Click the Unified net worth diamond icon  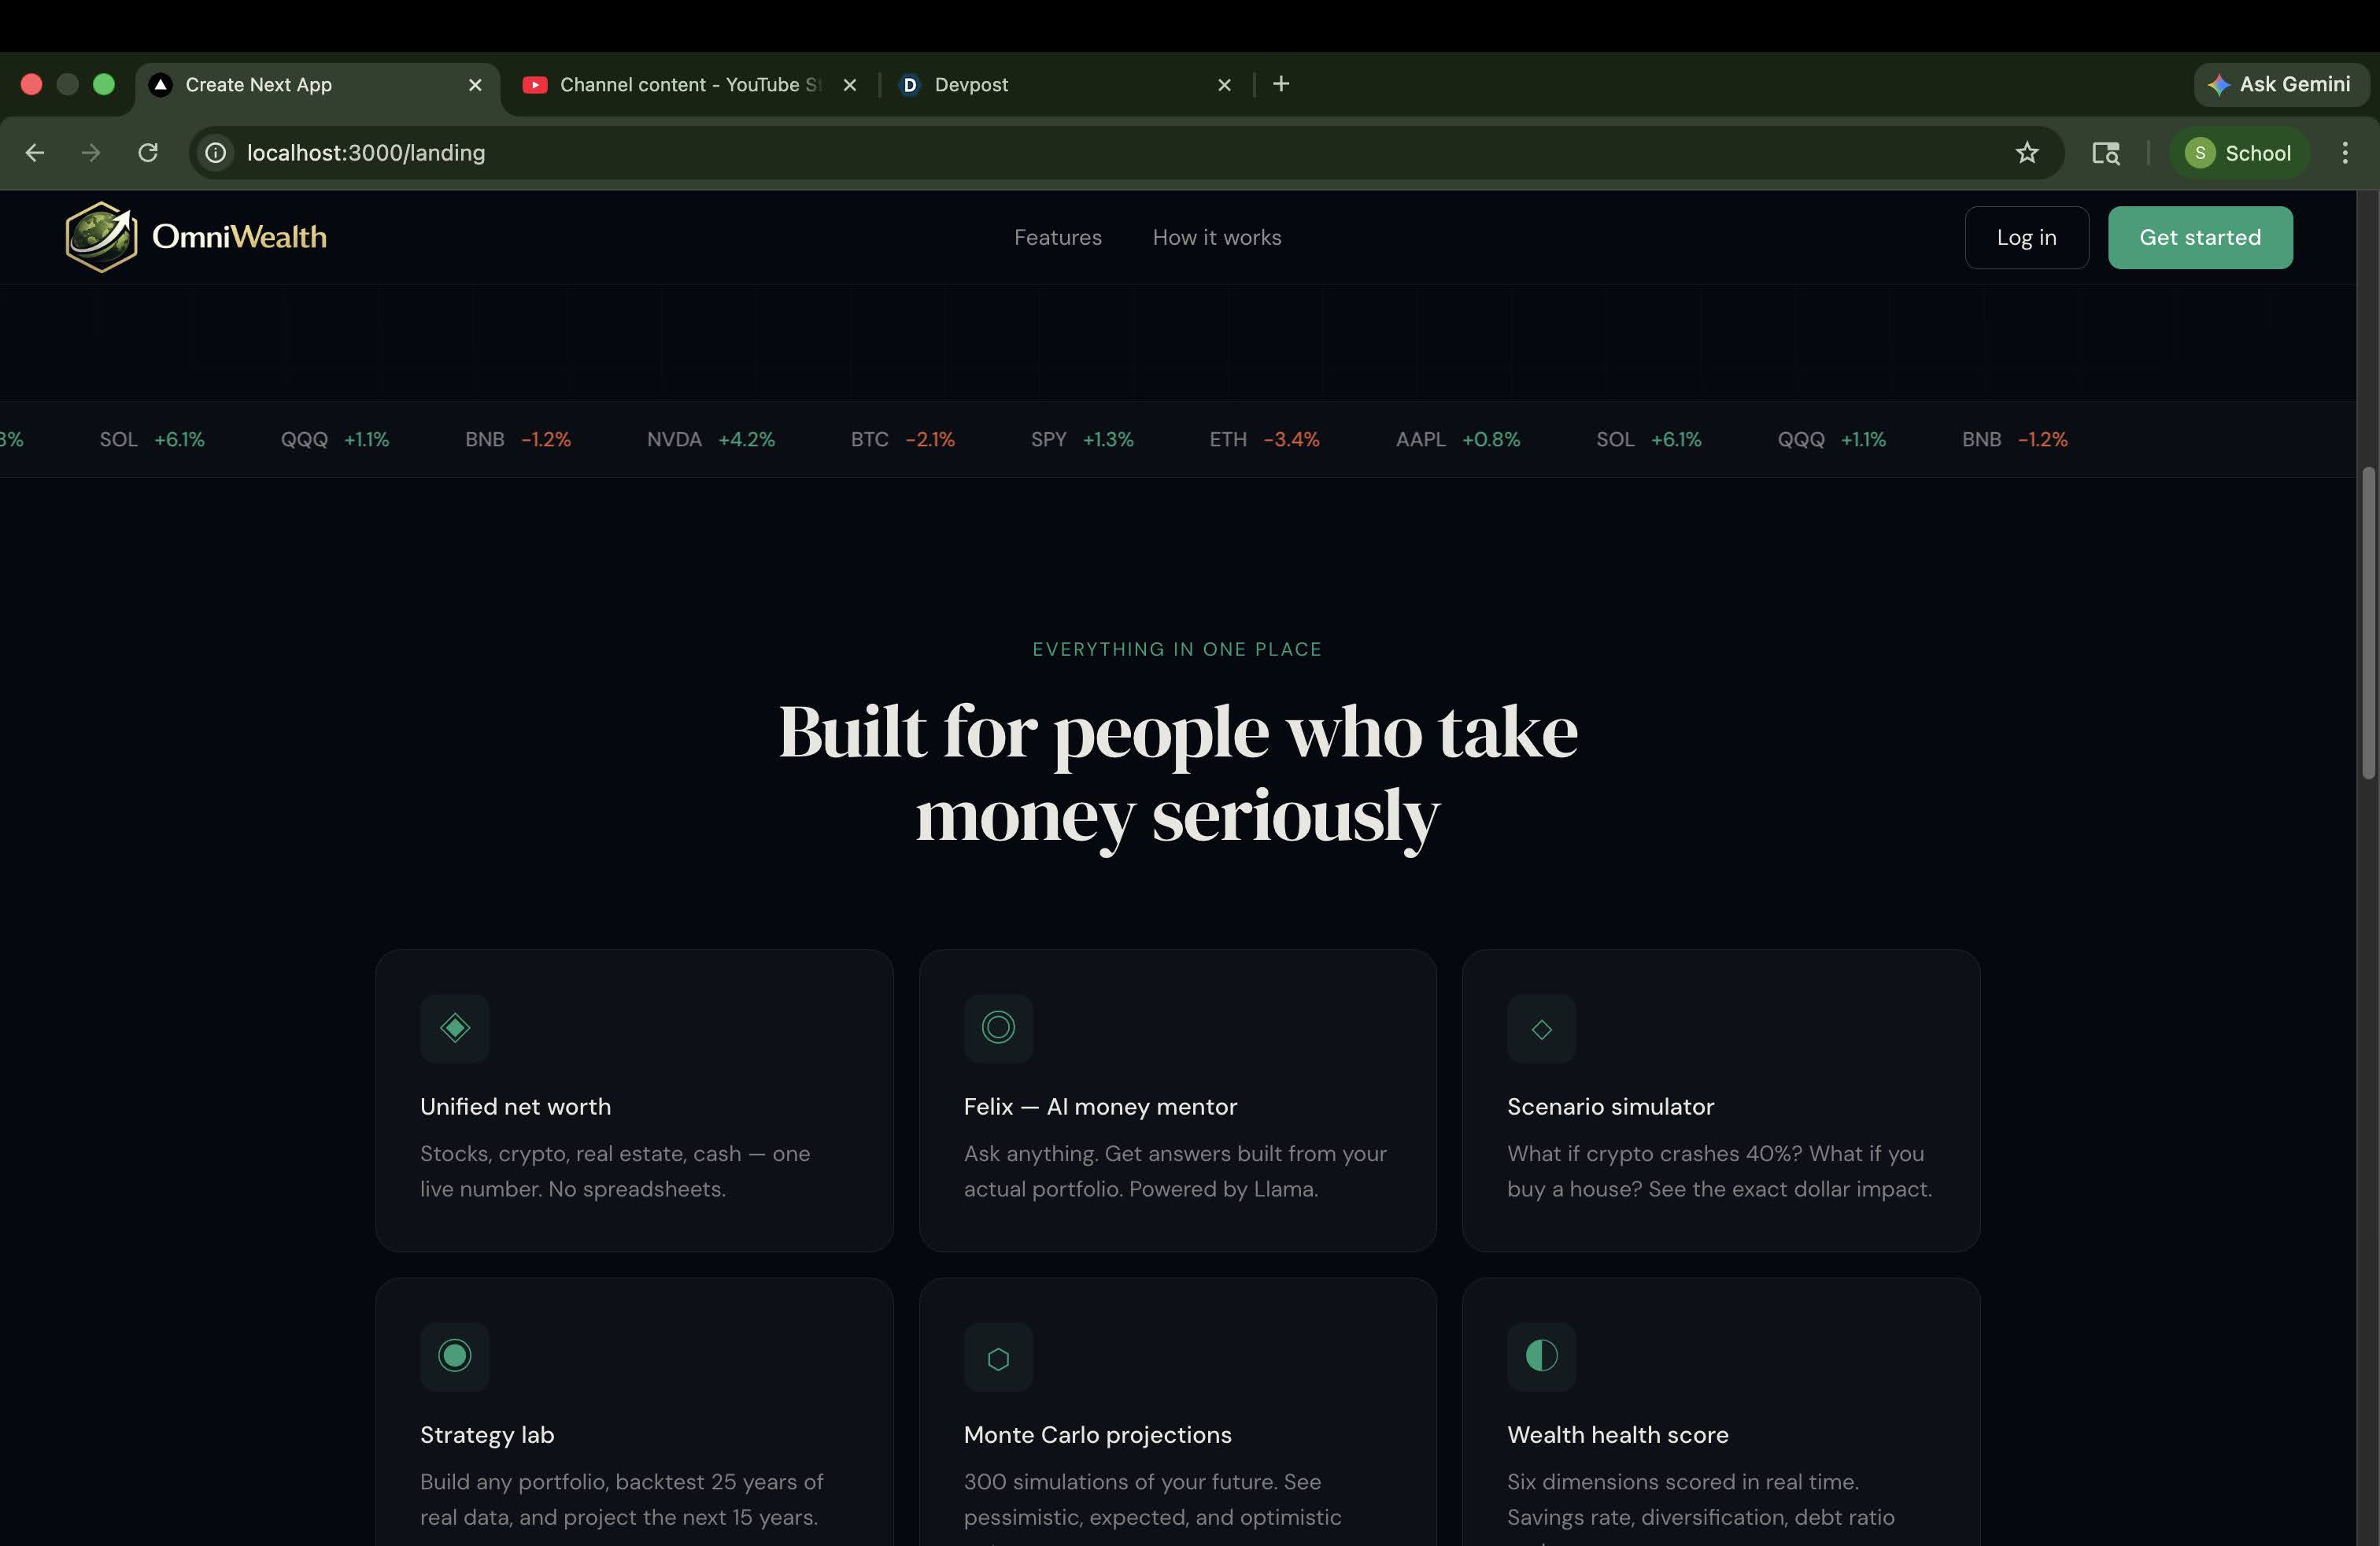[x=454, y=1028]
